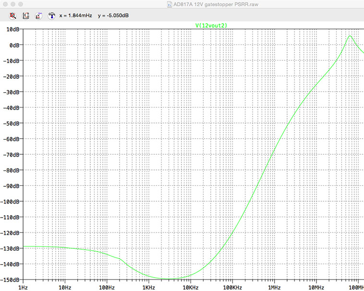Click the 100Hz horizontal axis label

pyautogui.click(x=107, y=288)
